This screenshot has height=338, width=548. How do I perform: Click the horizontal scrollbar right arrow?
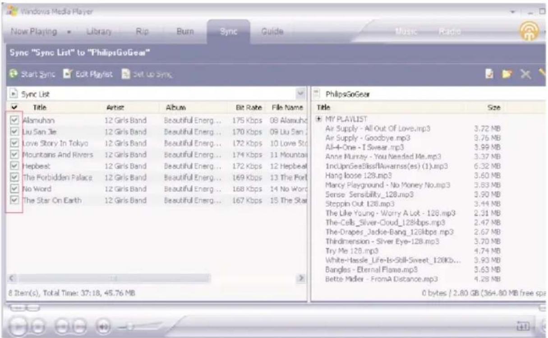300,278
